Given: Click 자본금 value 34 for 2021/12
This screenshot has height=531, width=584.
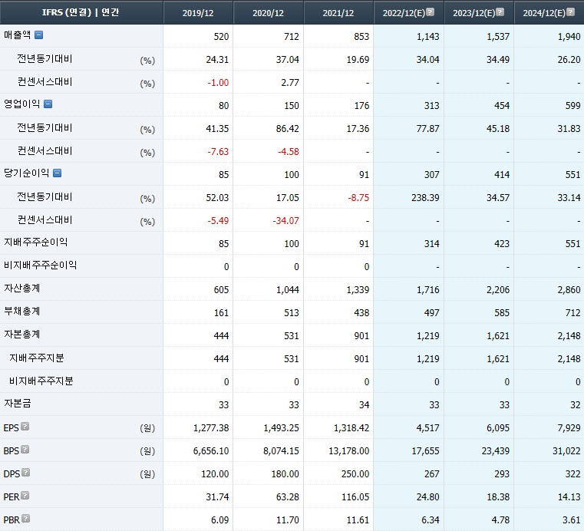Looking at the screenshot, I should pos(364,405).
